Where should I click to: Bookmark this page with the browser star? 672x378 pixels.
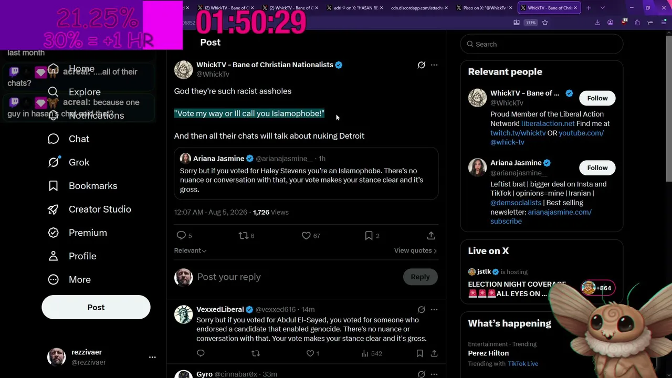pyautogui.click(x=545, y=23)
